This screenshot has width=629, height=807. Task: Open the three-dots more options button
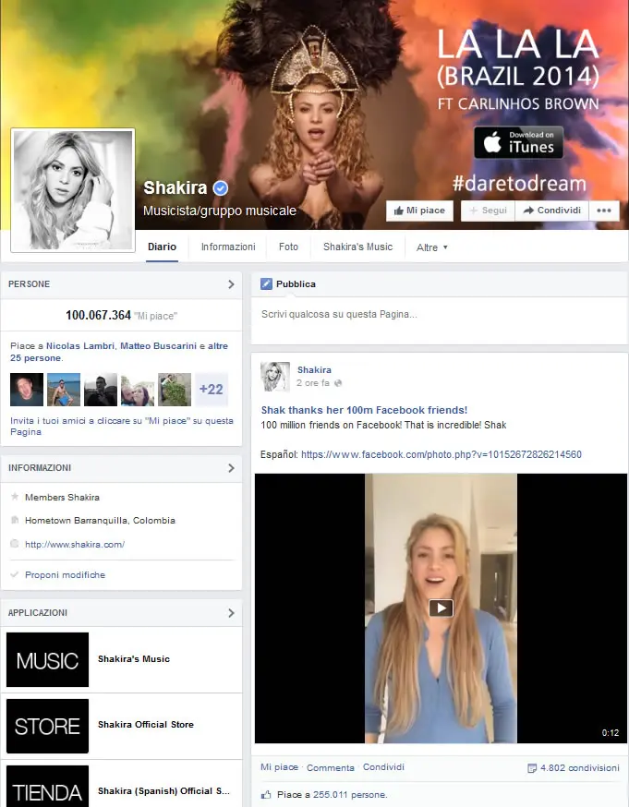(604, 211)
